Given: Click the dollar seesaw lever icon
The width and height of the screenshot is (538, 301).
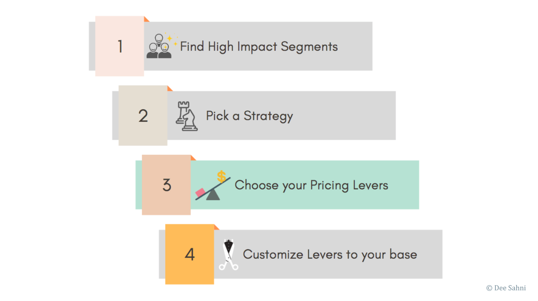Looking at the screenshot, I should coord(213,186).
